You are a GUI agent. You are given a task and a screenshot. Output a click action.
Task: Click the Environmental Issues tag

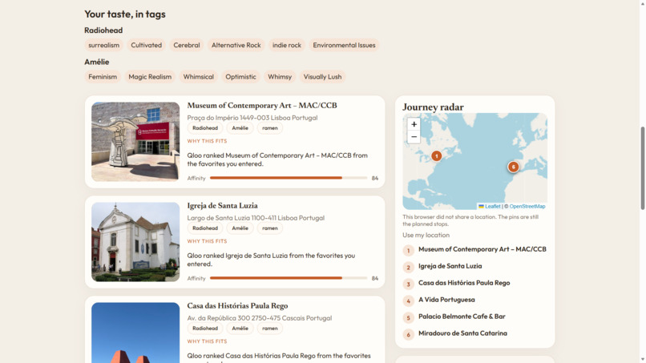[x=344, y=46]
